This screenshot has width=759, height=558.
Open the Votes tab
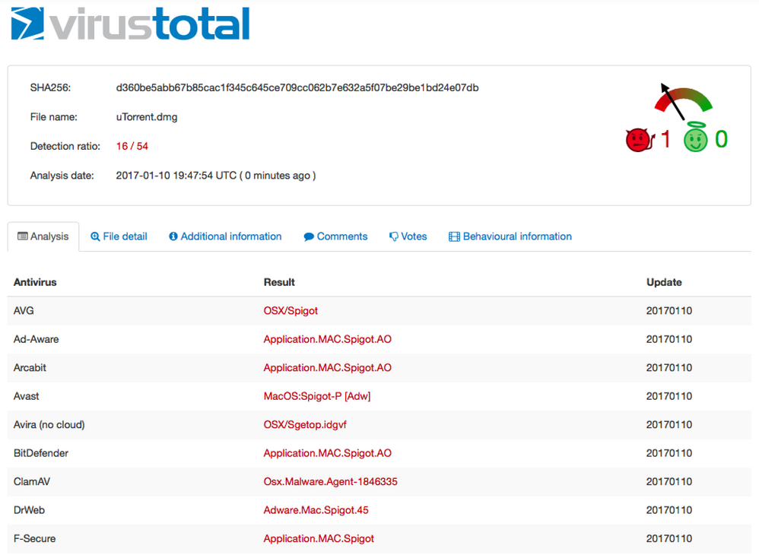[x=408, y=236]
